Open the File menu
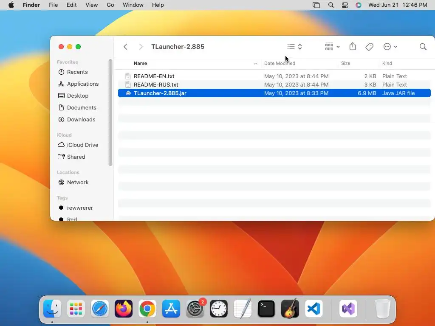This screenshot has width=435, height=326. pyautogui.click(x=53, y=5)
